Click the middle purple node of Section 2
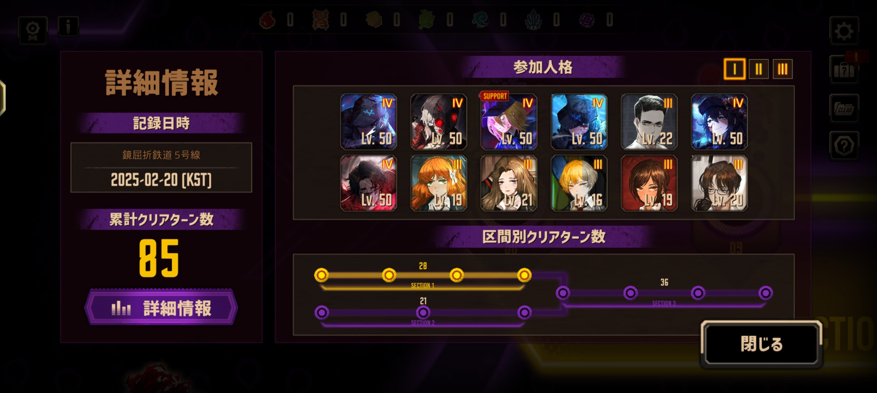 click(423, 312)
